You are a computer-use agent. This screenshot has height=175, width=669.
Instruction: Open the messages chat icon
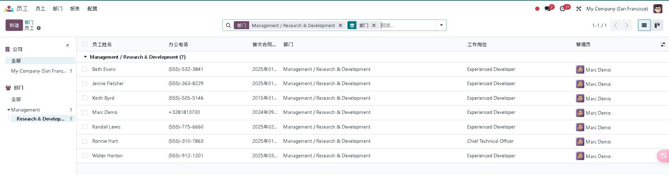click(548, 9)
